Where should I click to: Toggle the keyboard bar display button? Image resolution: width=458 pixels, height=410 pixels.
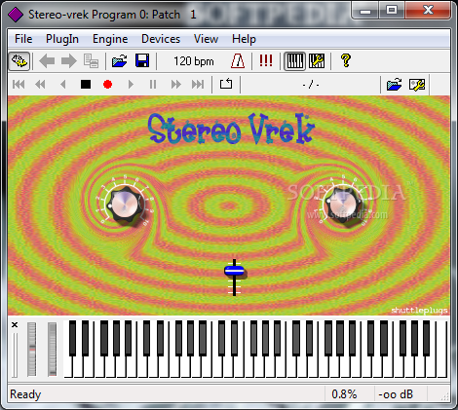(x=295, y=61)
